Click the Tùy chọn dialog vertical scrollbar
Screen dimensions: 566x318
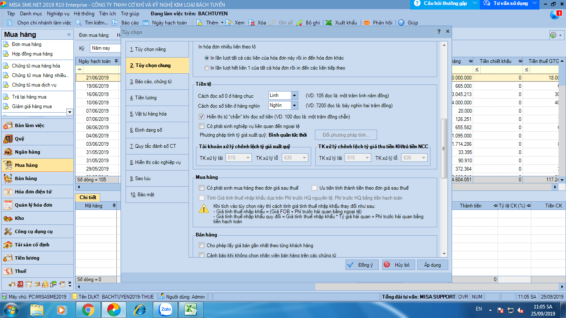(x=444, y=149)
